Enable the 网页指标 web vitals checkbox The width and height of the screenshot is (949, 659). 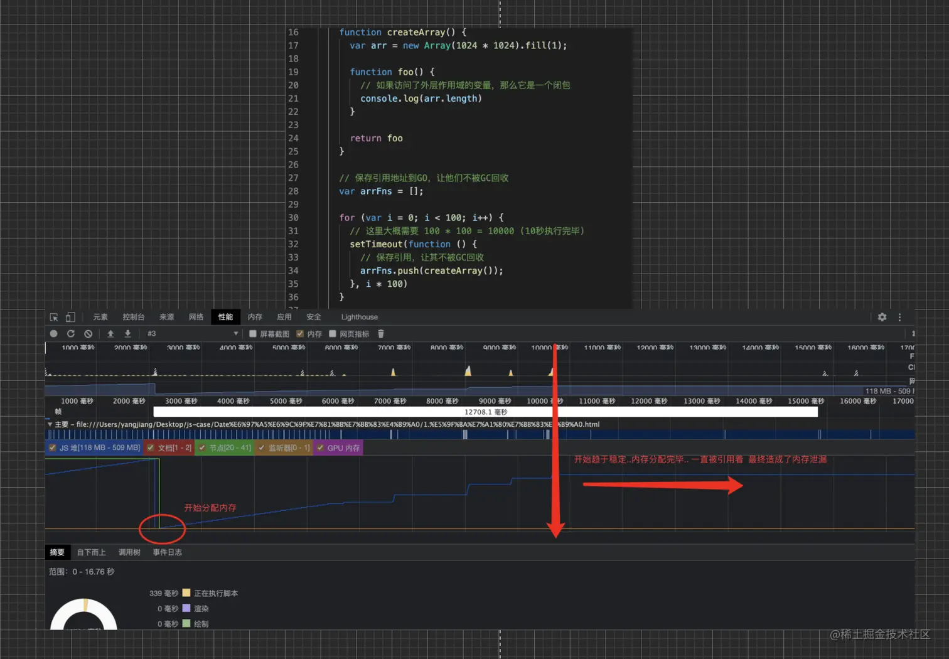(333, 334)
